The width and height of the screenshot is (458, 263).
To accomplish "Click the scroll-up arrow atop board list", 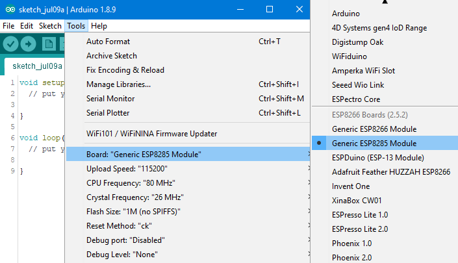I will click(x=385, y=2).
